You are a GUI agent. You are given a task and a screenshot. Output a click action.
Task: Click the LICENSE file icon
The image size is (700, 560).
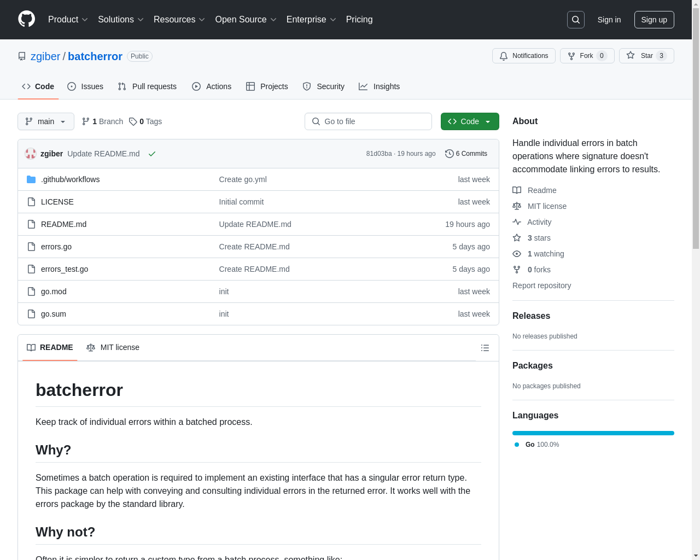[31, 202]
